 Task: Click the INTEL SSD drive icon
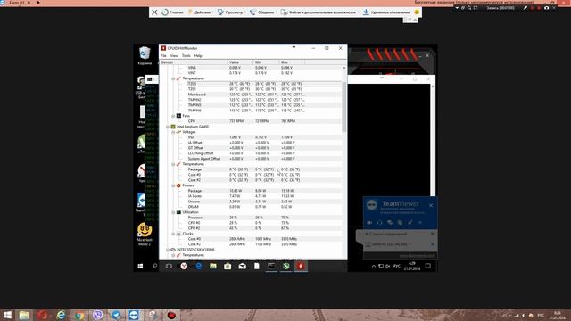[173, 250]
